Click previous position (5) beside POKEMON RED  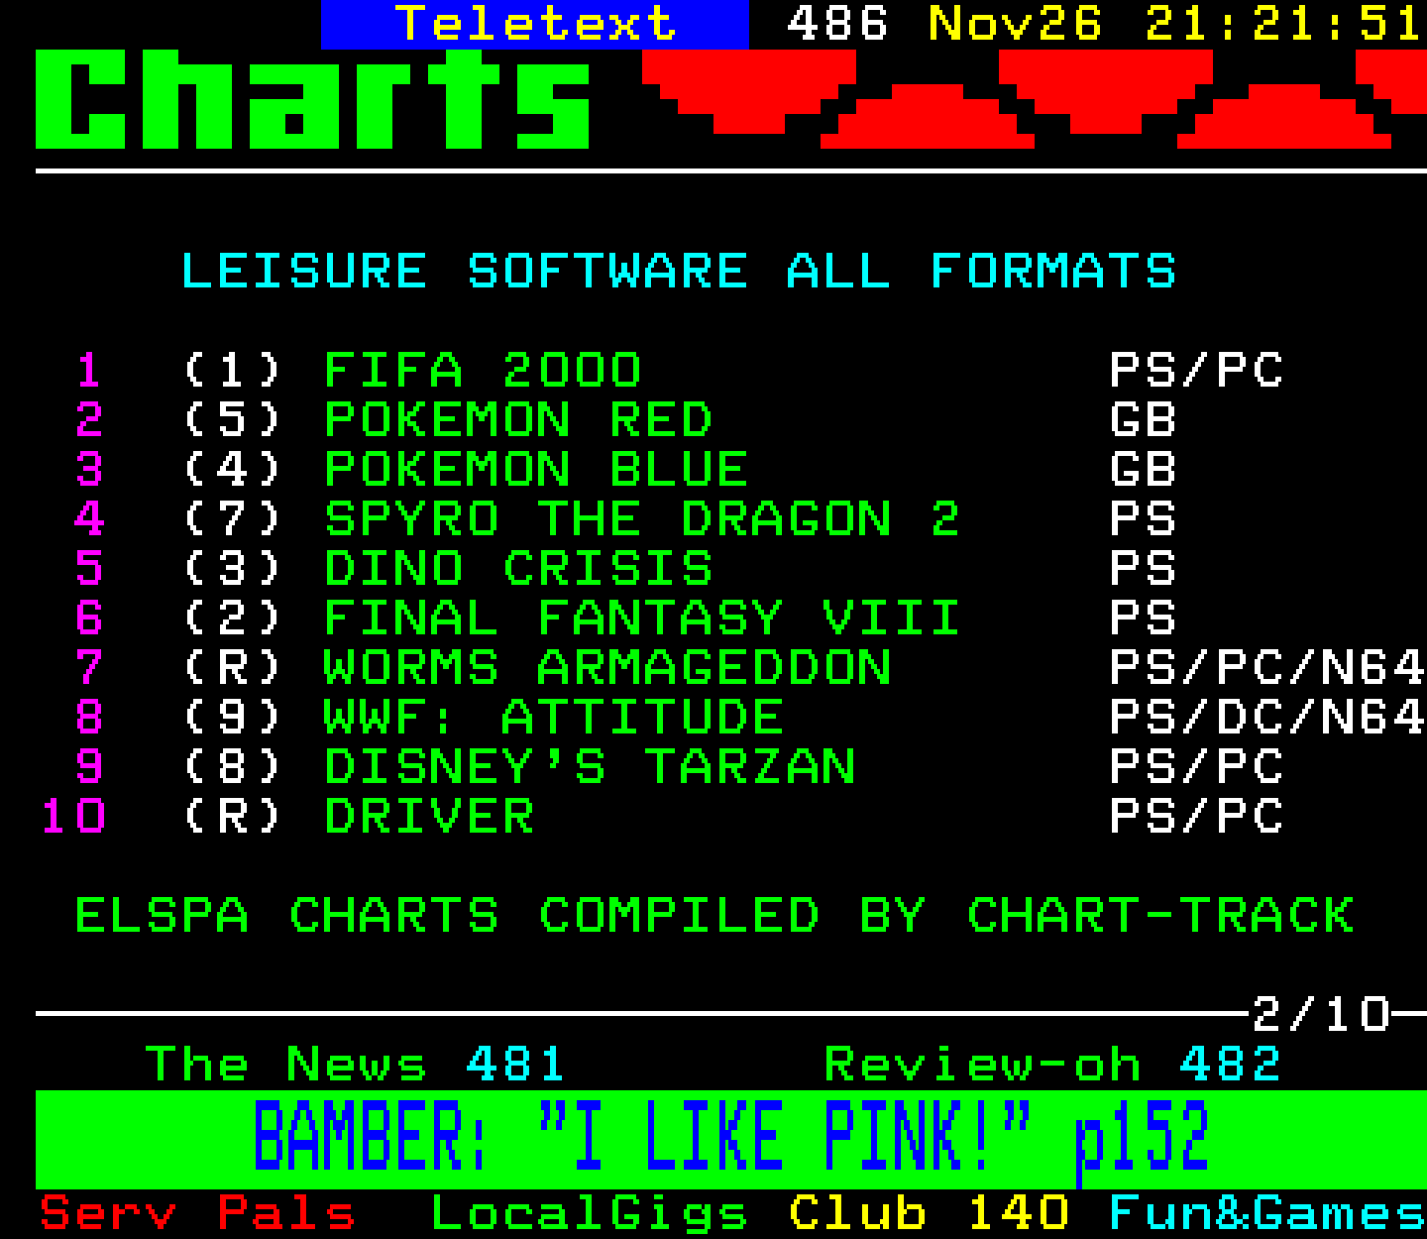233,420
